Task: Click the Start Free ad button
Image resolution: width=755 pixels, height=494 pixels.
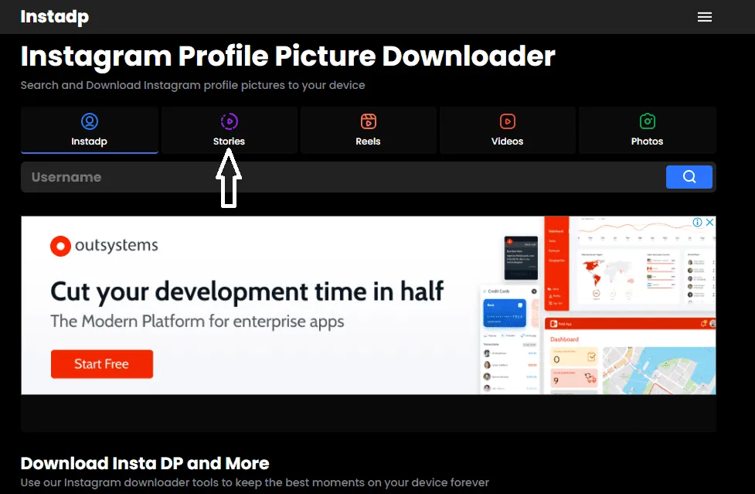Action: click(x=102, y=364)
